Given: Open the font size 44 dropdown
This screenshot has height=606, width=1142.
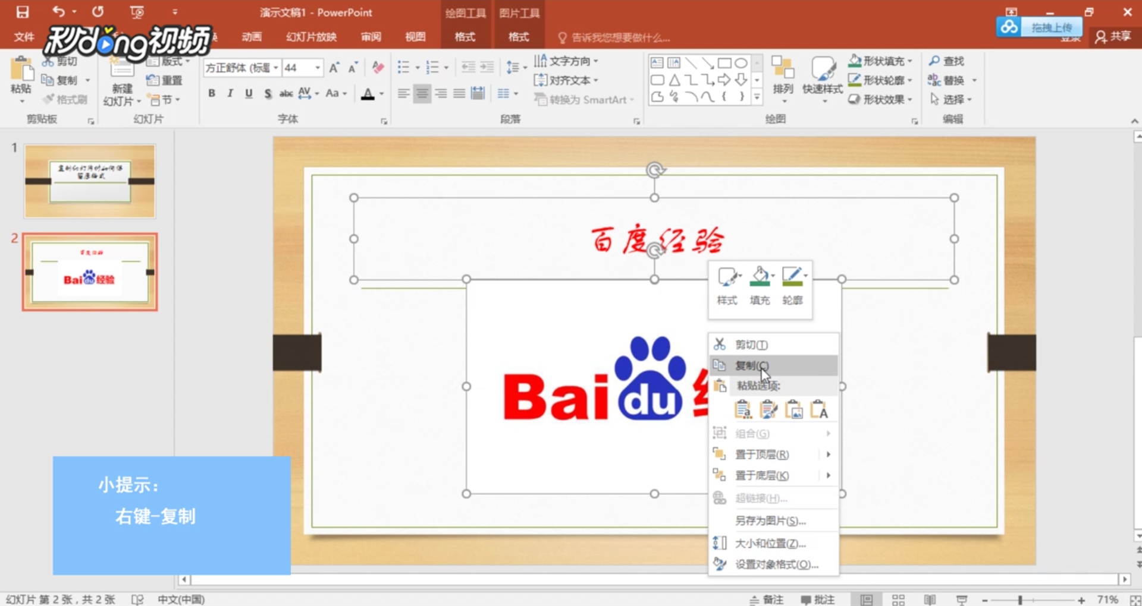Looking at the screenshot, I should (x=318, y=68).
